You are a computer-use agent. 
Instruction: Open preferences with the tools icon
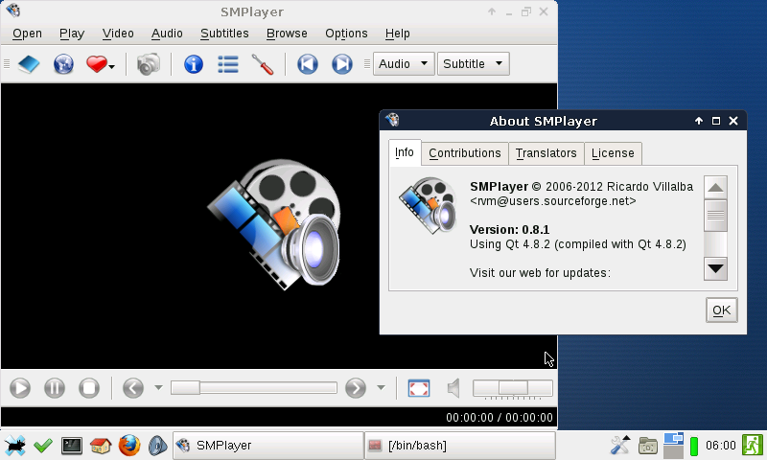[x=263, y=64]
